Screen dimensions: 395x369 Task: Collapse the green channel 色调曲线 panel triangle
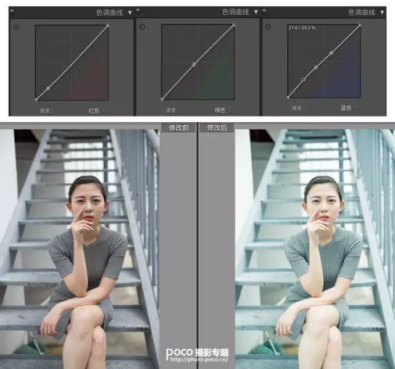click(x=256, y=12)
